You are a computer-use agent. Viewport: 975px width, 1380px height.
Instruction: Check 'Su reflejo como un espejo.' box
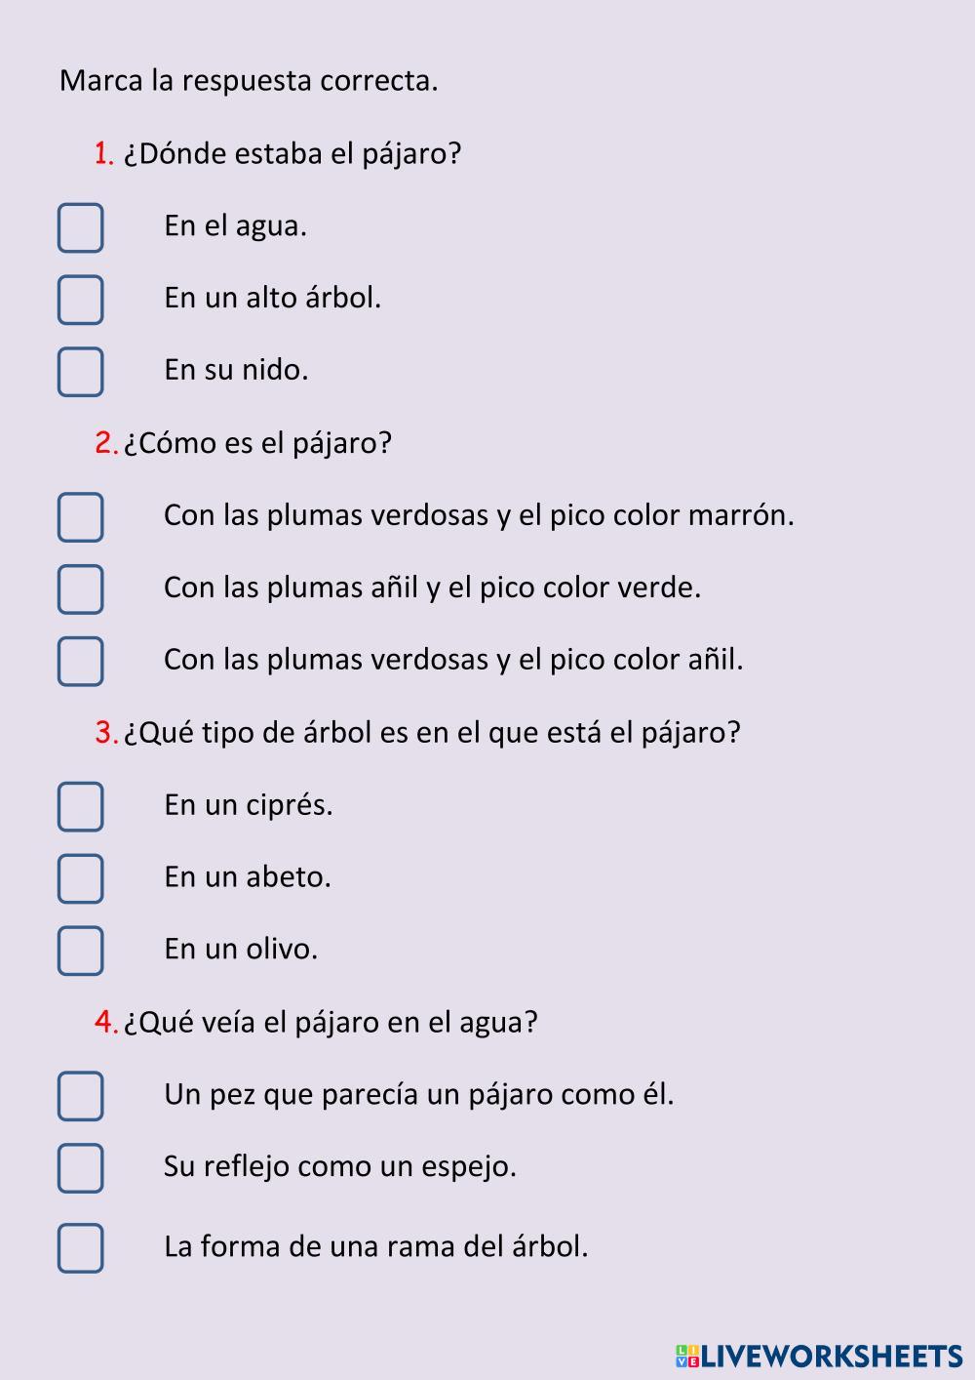[80, 1168]
